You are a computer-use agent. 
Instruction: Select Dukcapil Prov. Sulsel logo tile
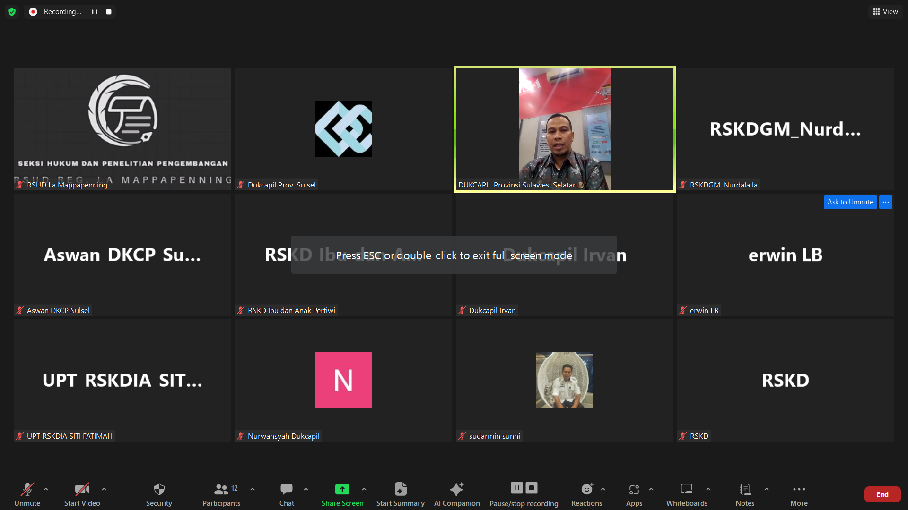pyautogui.click(x=343, y=129)
